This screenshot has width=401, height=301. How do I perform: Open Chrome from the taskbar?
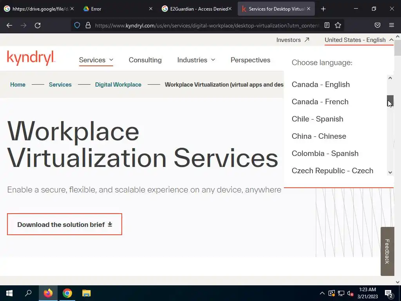click(67, 293)
